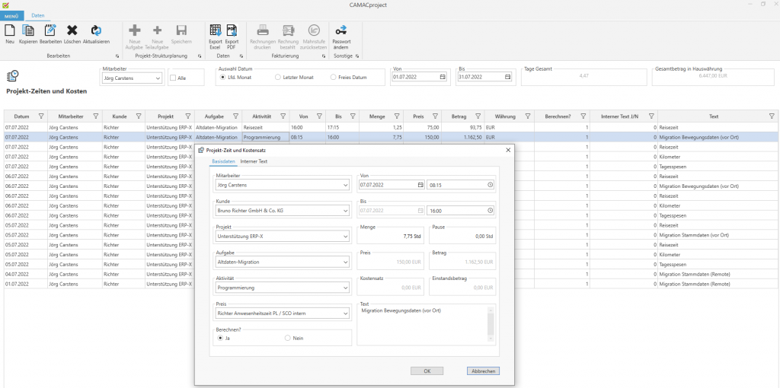Click the Kopieren icon in ribbon

click(x=28, y=30)
